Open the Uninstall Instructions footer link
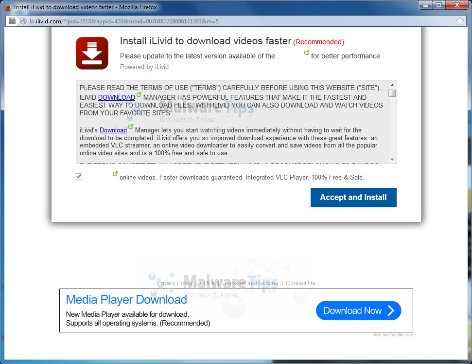This screenshot has width=472, height=364. coord(250,283)
